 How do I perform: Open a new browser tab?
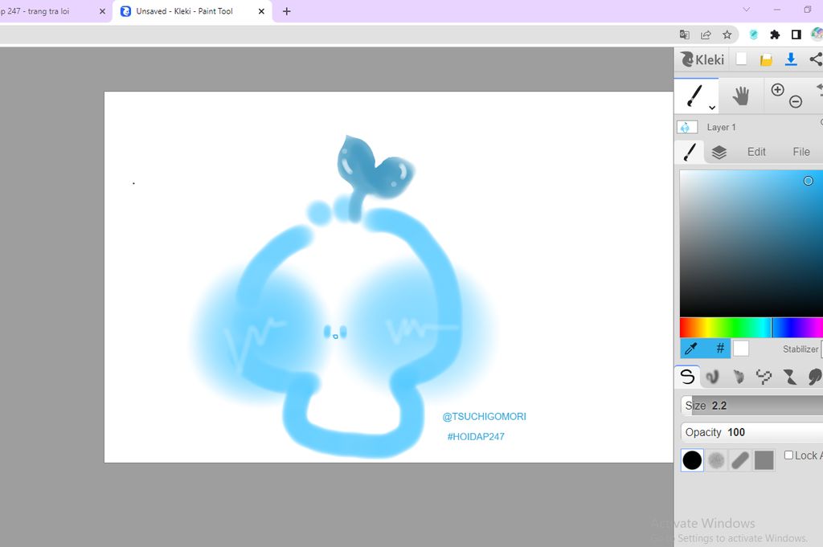click(x=287, y=11)
